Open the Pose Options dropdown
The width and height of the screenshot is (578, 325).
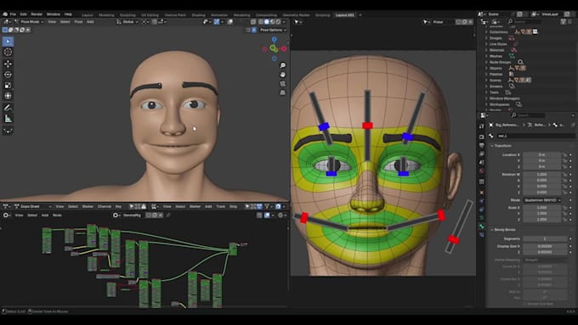tap(273, 31)
